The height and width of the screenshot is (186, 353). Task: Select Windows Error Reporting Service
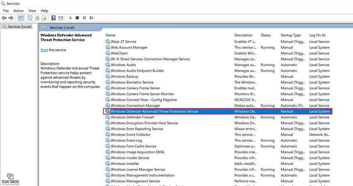(x=137, y=129)
